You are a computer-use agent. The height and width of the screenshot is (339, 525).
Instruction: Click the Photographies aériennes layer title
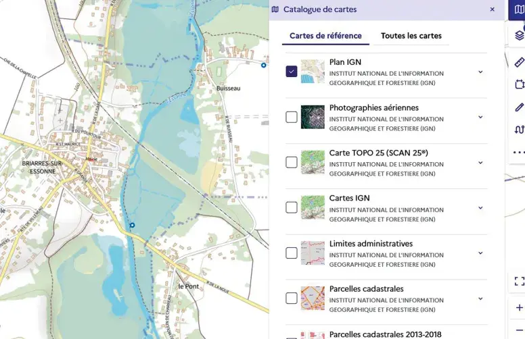[374, 107]
